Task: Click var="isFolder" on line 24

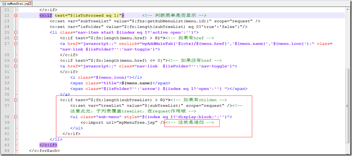Action: 84,27
